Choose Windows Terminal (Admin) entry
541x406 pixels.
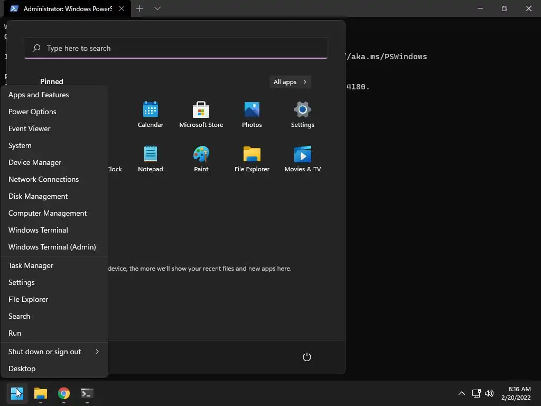54,247
